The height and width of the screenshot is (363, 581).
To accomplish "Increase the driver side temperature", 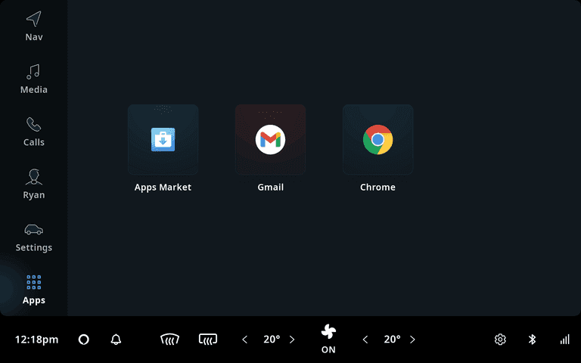I will coord(292,340).
